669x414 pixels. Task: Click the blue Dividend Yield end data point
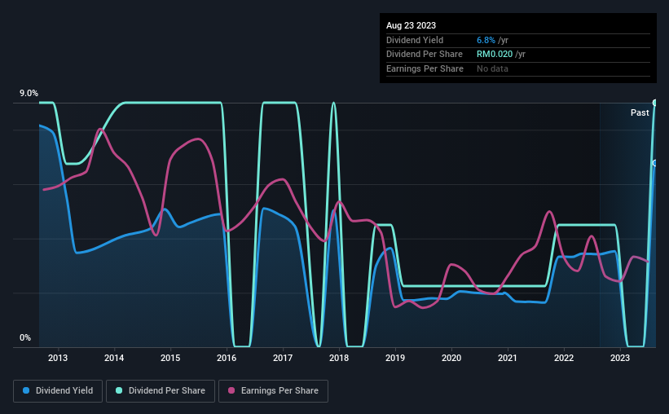click(x=655, y=163)
